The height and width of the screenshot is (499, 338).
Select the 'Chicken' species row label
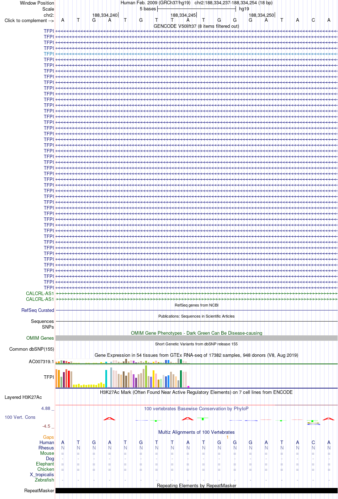(x=46, y=469)
